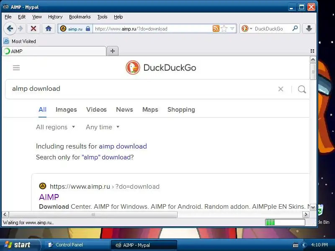Click the keyboard icon in system tray
The width and height of the screenshot is (335, 251).
coord(296,245)
